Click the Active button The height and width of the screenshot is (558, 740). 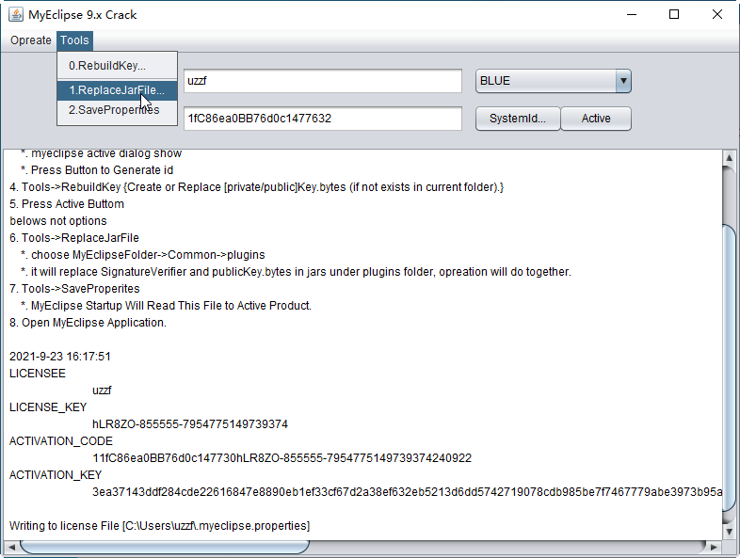pos(596,119)
